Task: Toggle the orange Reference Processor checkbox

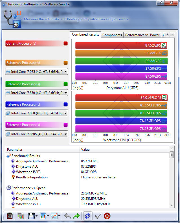Action: tap(65, 63)
